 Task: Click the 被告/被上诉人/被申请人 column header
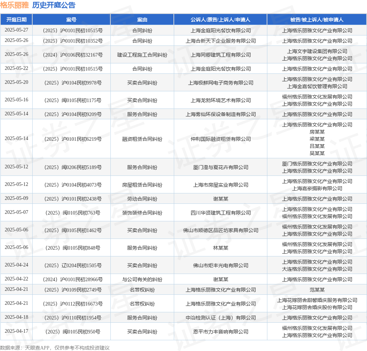pos(317,20)
